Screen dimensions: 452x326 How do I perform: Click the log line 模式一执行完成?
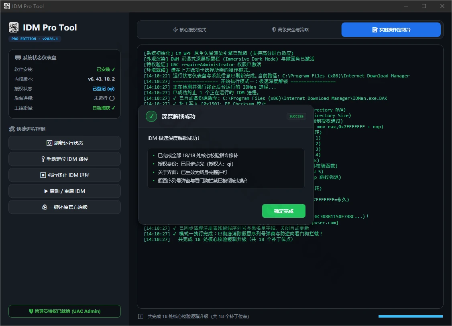233,233
